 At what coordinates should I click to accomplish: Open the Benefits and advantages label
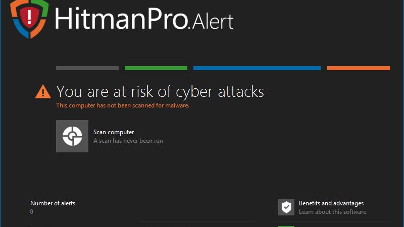(x=331, y=203)
